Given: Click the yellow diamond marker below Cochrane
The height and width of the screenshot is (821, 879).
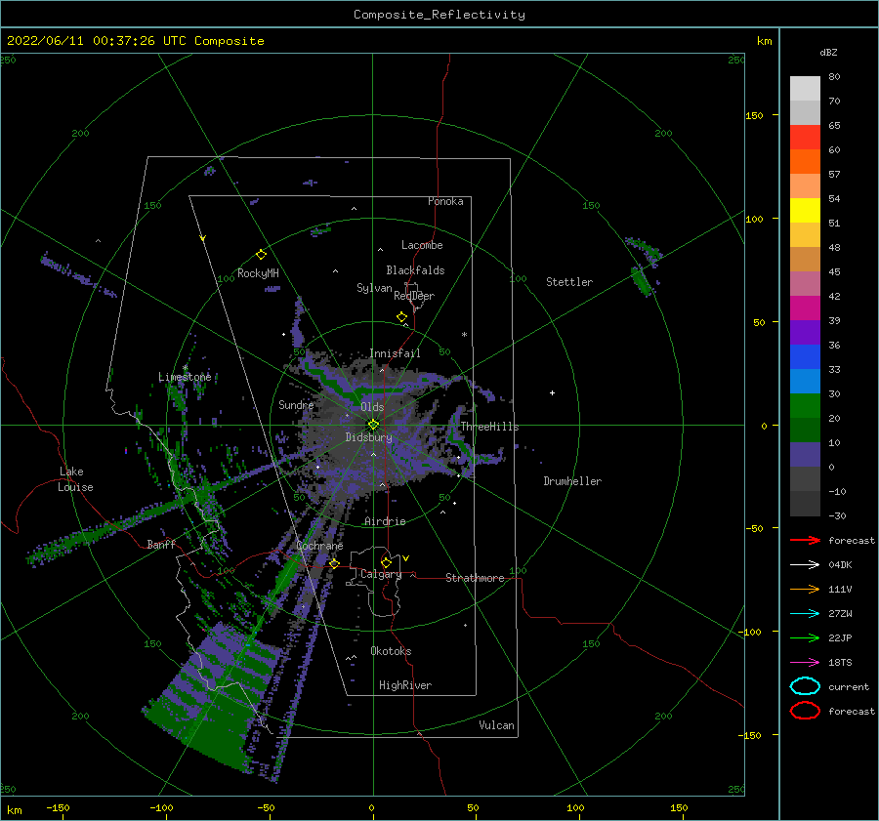Looking at the screenshot, I should [334, 563].
